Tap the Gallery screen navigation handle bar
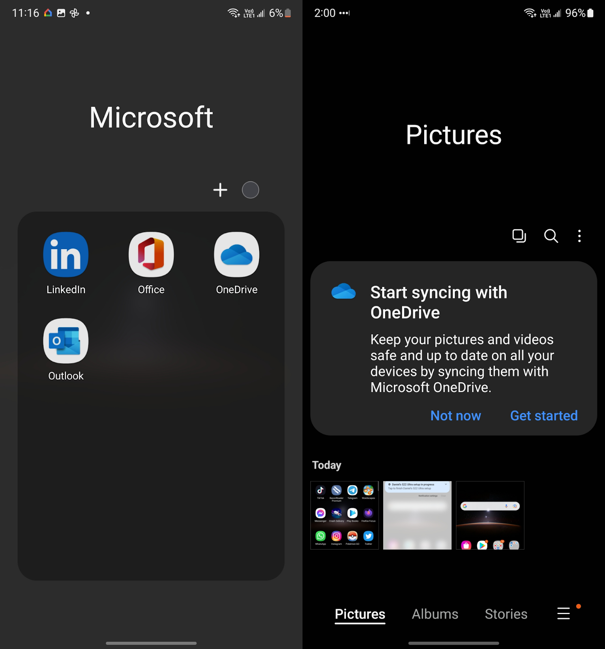605x649 pixels. pyautogui.click(x=454, y=643)
